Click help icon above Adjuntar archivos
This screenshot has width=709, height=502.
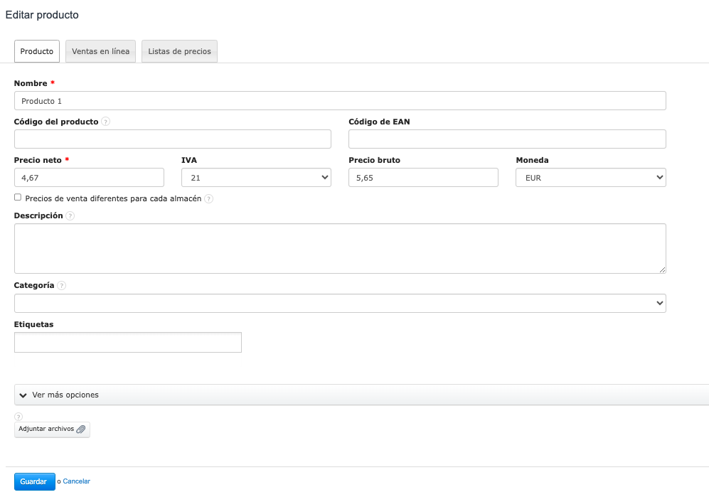[x=18, y=417]
